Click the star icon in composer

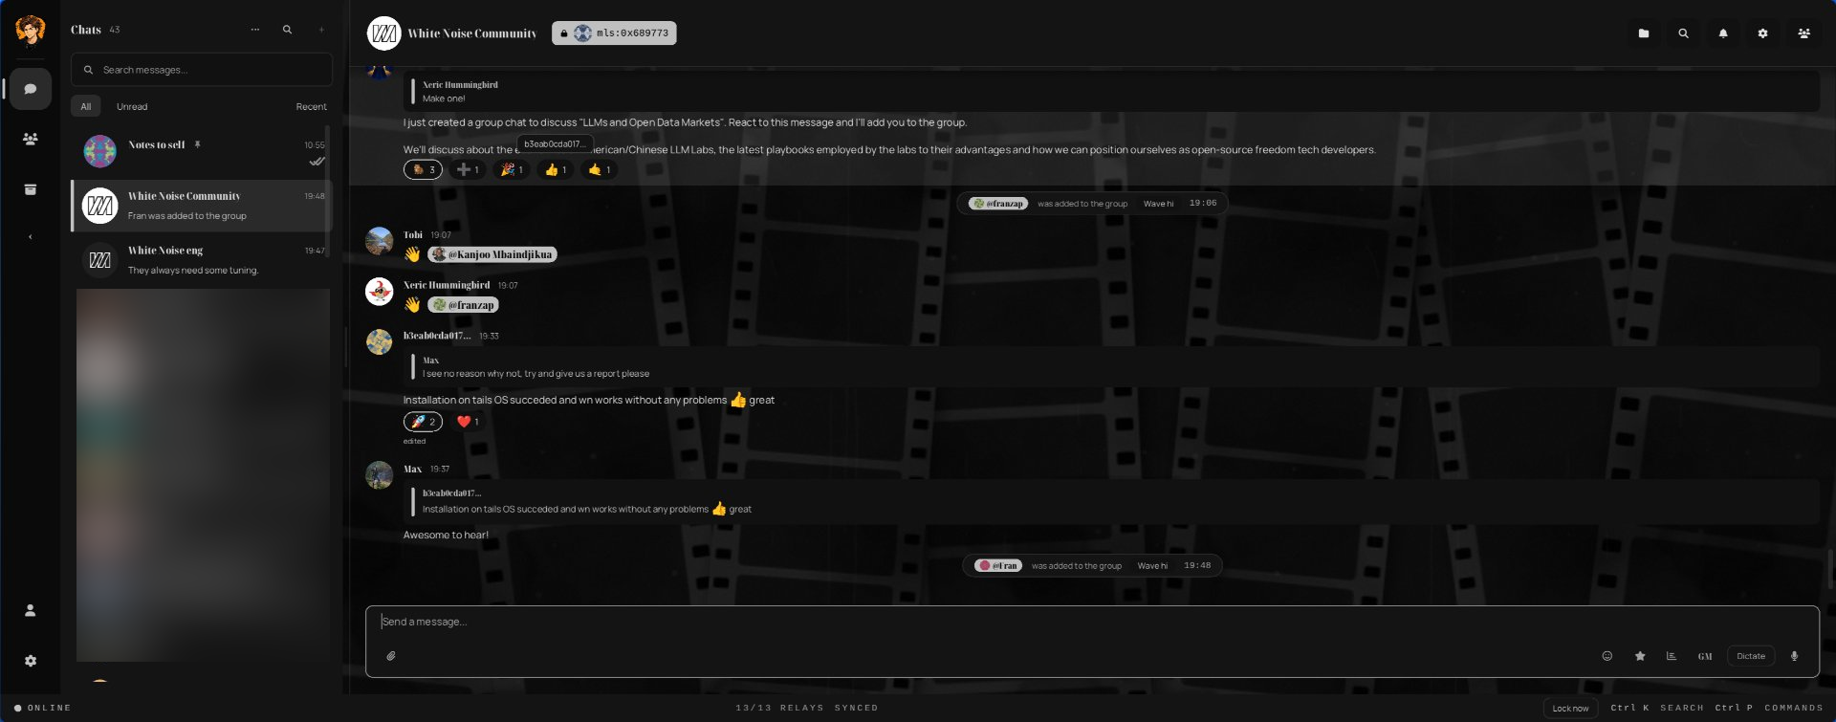click(x=1640, y=656)
